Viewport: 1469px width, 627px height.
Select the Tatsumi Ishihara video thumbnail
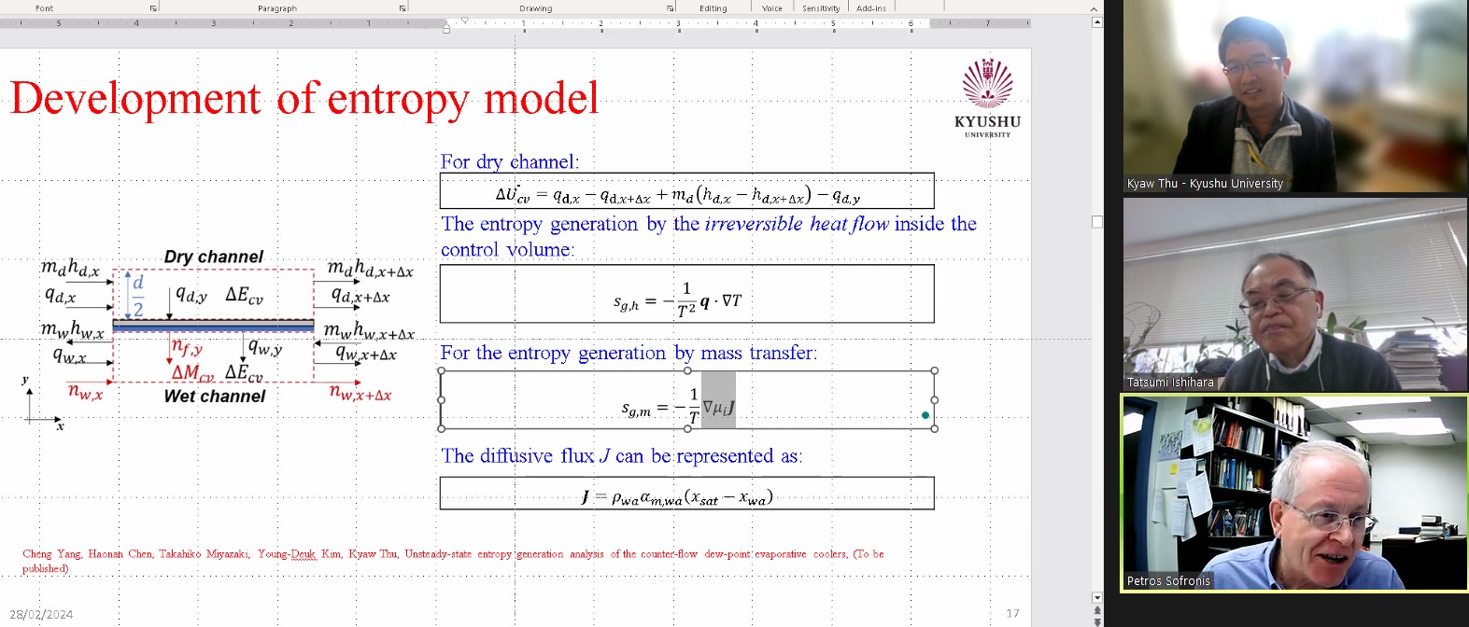pyautogui.click(x=1294, y=294)
